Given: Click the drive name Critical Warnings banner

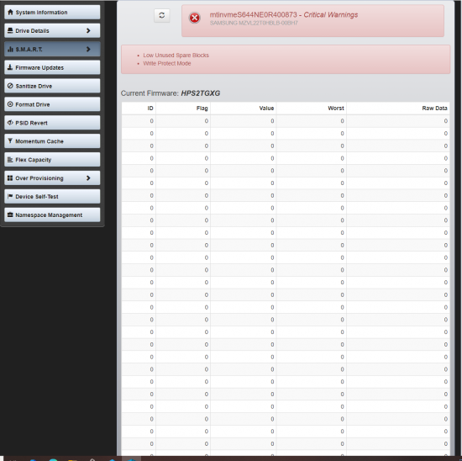Looking at the screenshot, I should click(312, 21).
